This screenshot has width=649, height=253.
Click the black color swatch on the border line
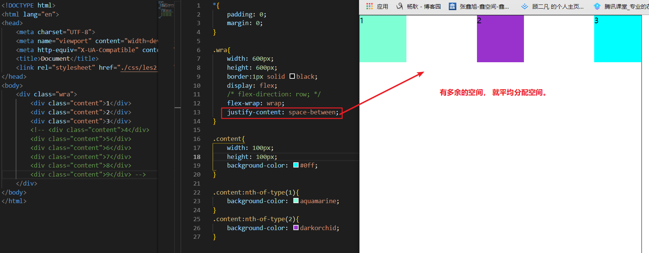click(292, 76)
